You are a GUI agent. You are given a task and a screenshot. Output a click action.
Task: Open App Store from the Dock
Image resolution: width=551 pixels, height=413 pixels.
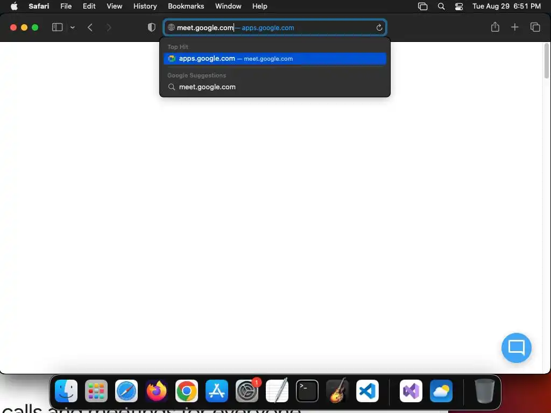click(217, 391)
